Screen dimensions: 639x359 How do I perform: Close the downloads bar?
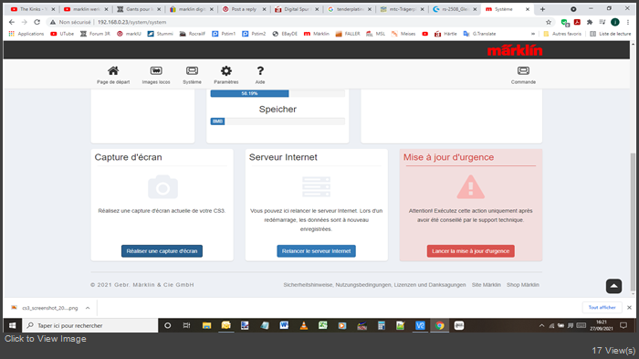(x=629, y=308)
